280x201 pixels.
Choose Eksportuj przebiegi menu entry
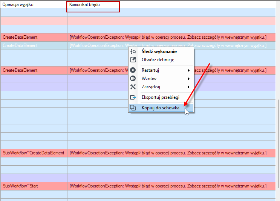[161, 97]
